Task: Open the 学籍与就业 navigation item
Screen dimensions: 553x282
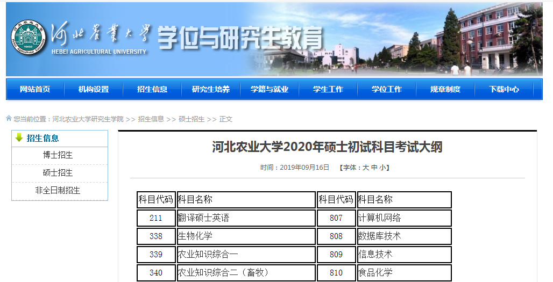Action: 270,89
